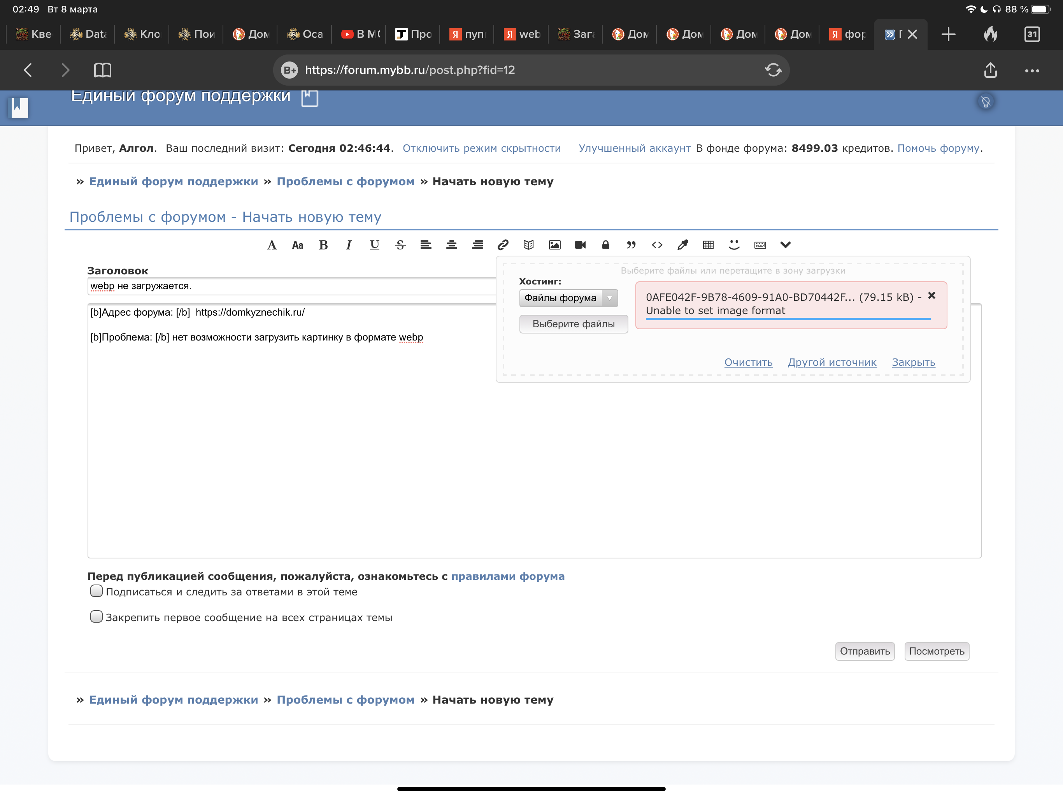Insert a table into the post
The width and height of the screenshot is (1063, 797).
(708, 245)
